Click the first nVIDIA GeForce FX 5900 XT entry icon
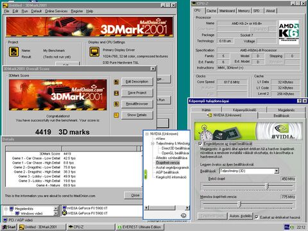 [64, 208]
